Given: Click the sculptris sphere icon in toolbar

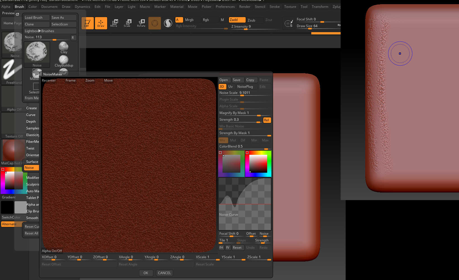Looking at the screenshot, I should coord(155,23).
